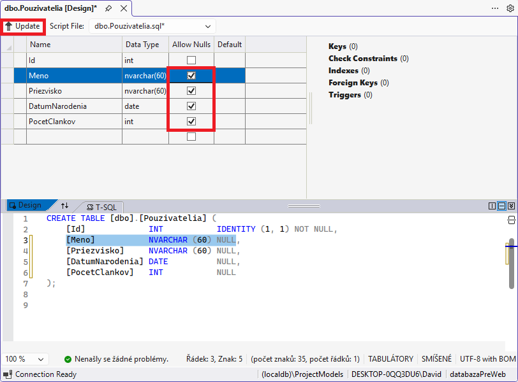Uncheck Allow Nulls for DatumNarodenia
The width and height of the screenshot is (518, 382).
[191, 106]
